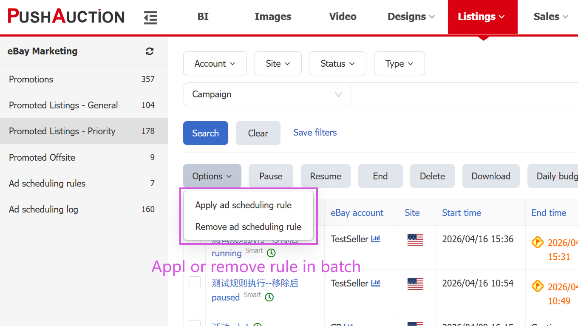Image resolution: width=578 pixels, height=326 pixels.
Task: Collapse the sidebar with the menu-fold icon
Action: point(150,18)
